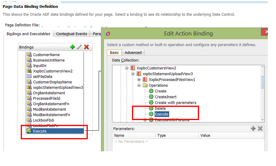Image resolution: width=276 pixels, height=166 pixels.
Task: Click the XxpbcProcessedFilesView1 view object icon
Action: [x=145, y=80]
